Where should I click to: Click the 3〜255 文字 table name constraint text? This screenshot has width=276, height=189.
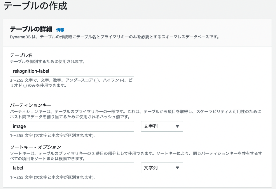[71, 83]
